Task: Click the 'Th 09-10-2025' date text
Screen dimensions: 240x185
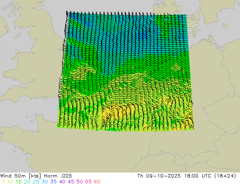Action: (159, 176)
